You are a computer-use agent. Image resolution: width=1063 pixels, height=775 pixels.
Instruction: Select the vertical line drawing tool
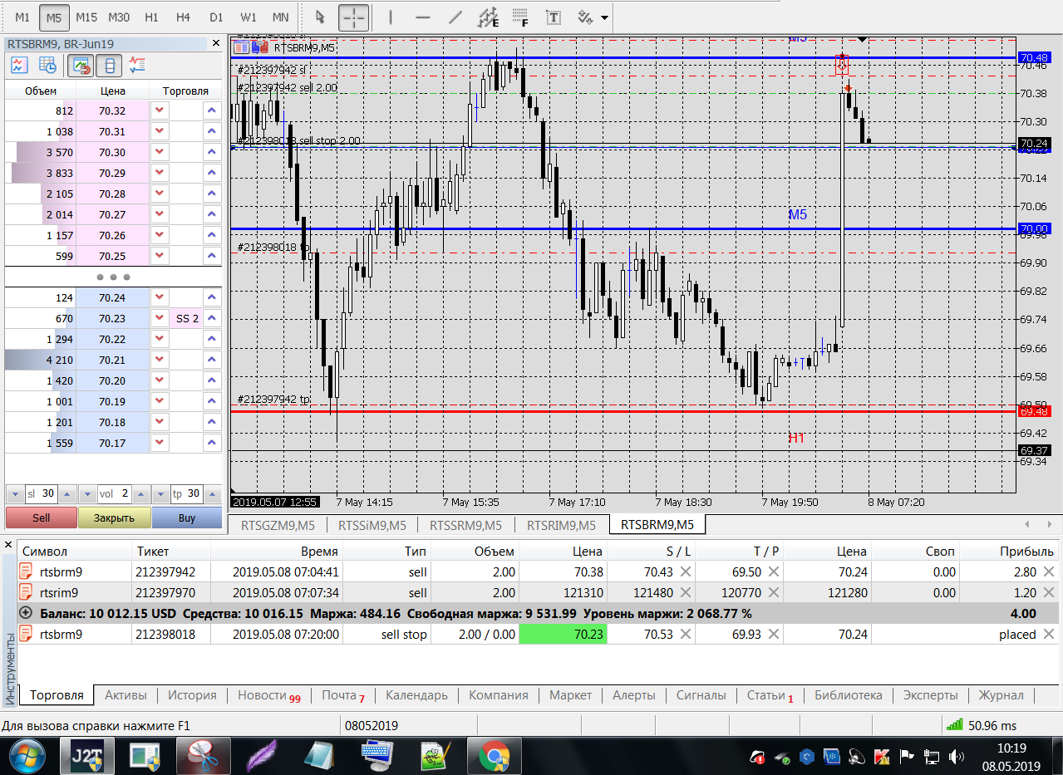tap(390, 17)
